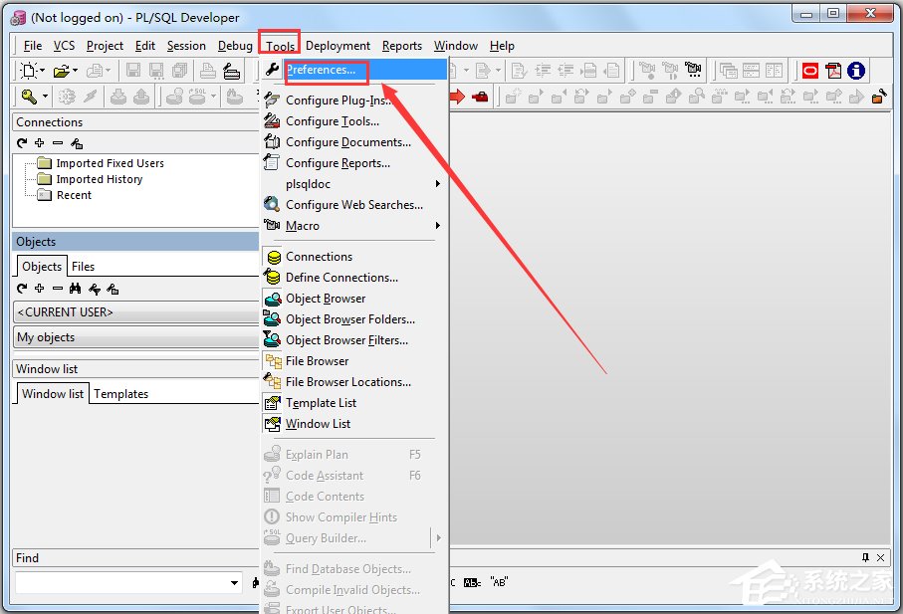Remove connection with the minus icon in Connections
The height and width of the screenshot is (614, 903).
[58, 142]
